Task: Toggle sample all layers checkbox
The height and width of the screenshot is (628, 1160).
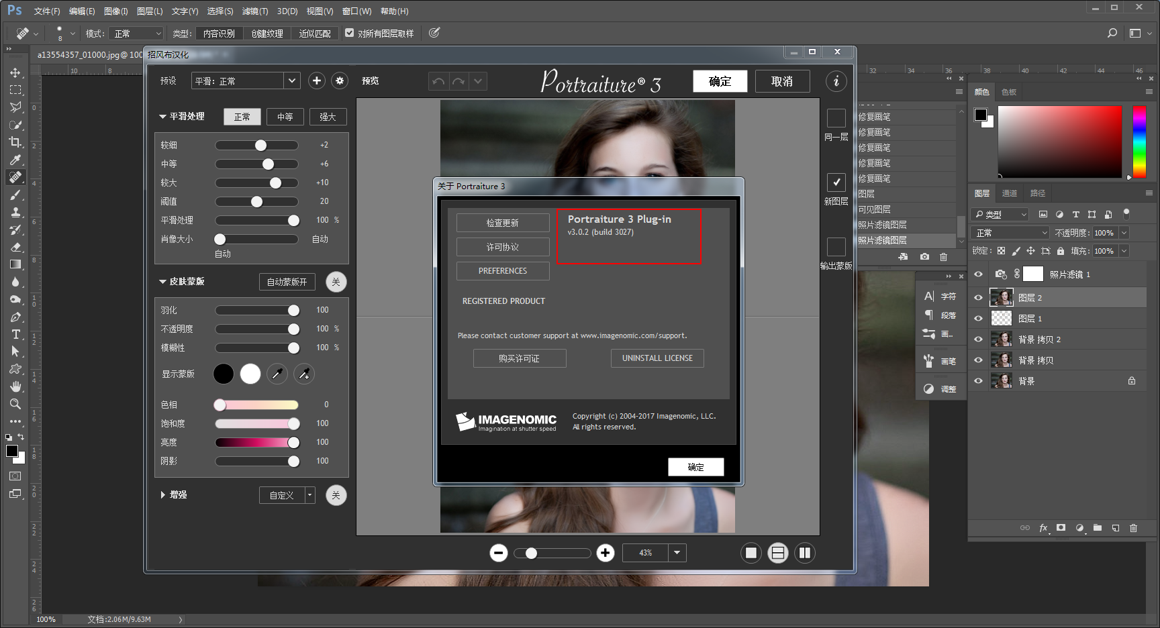Action: 349,33
